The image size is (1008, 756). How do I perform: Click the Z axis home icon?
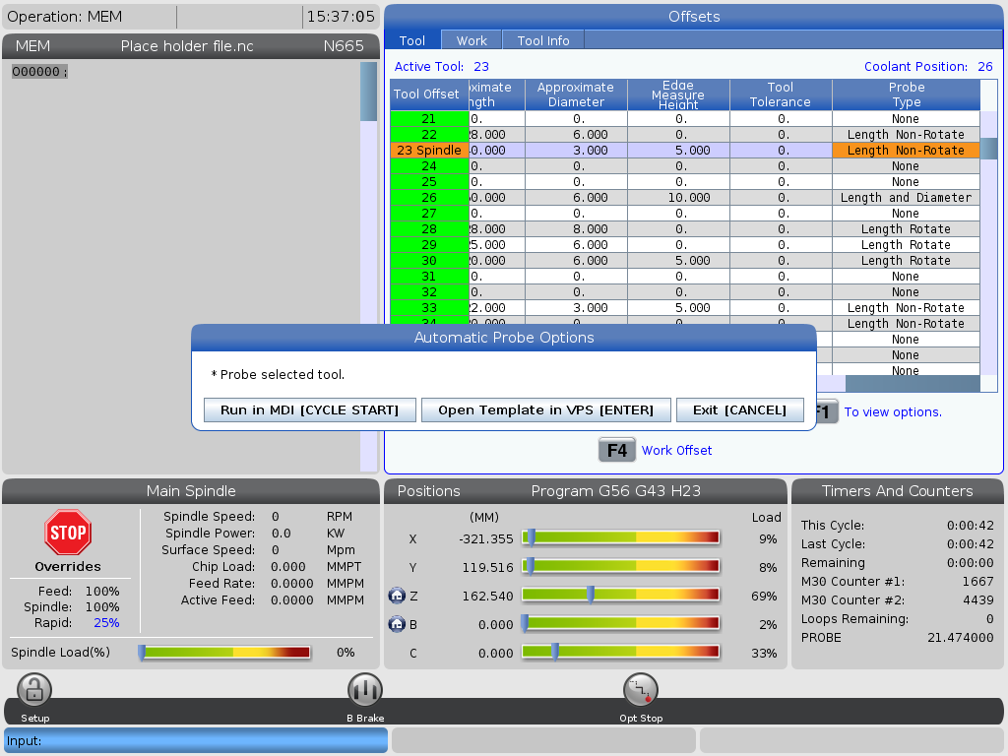[397, 596]
